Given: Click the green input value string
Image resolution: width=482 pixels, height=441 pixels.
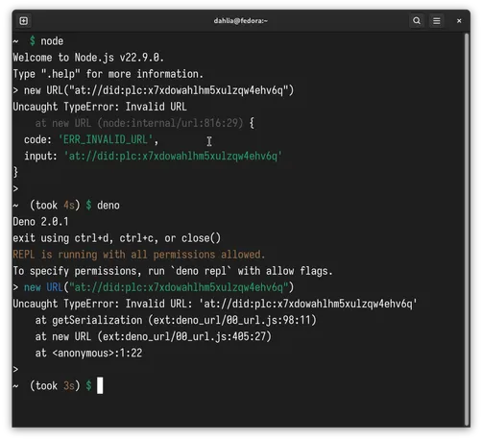Looking at the screenshot, I should [173, 157].
